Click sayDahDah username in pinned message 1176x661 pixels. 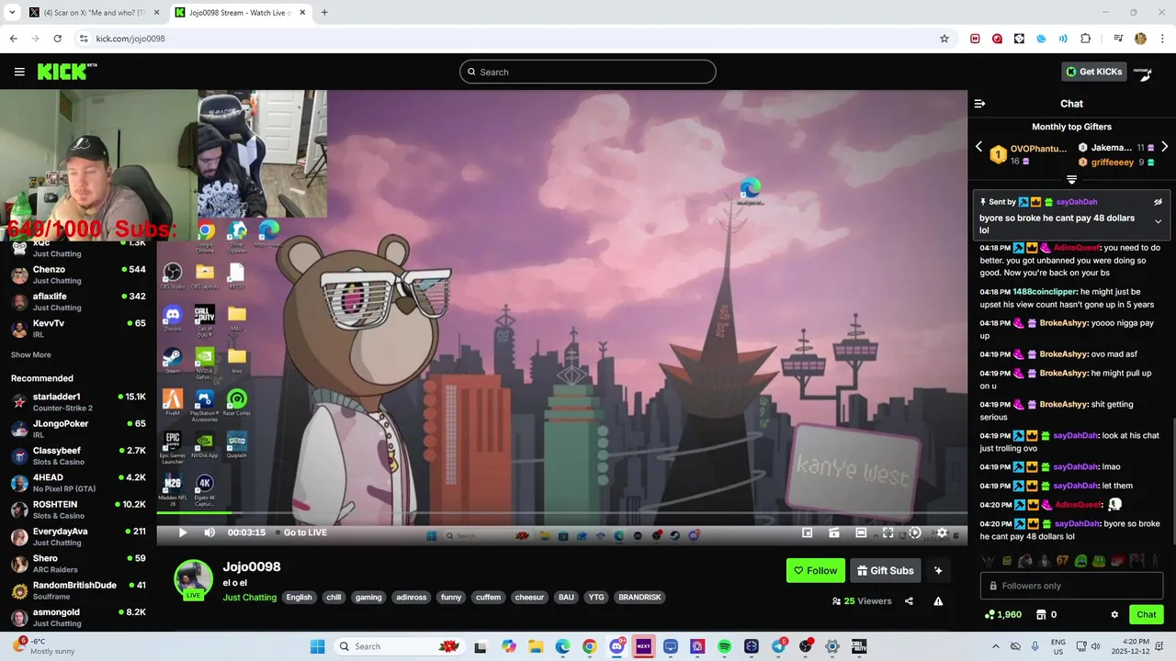[x=1077, y=202]
